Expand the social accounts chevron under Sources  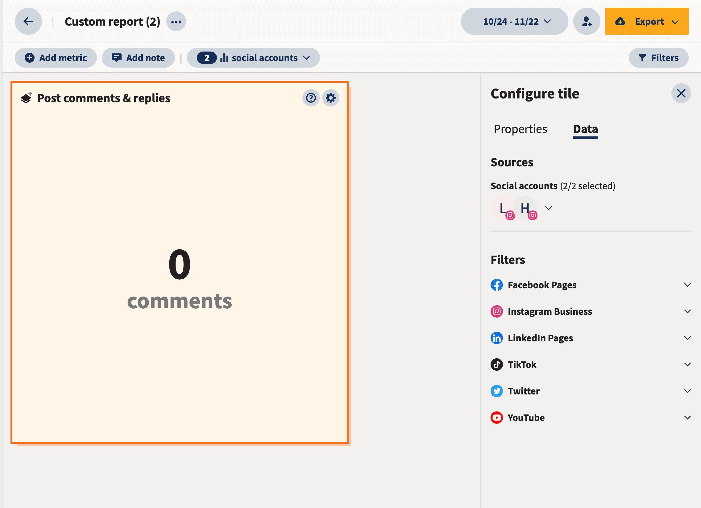(548, 208)
